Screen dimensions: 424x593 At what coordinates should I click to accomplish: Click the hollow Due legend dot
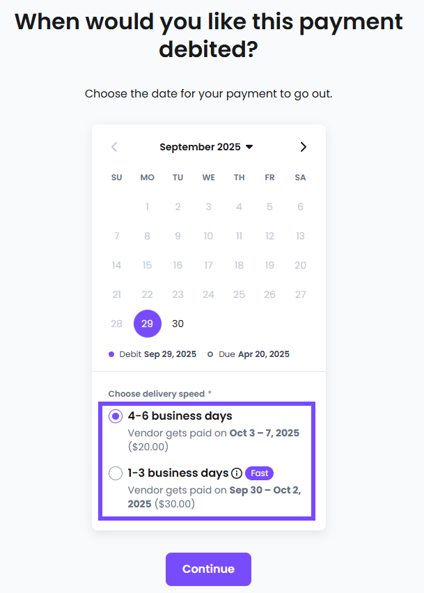[x=210, y=354]
